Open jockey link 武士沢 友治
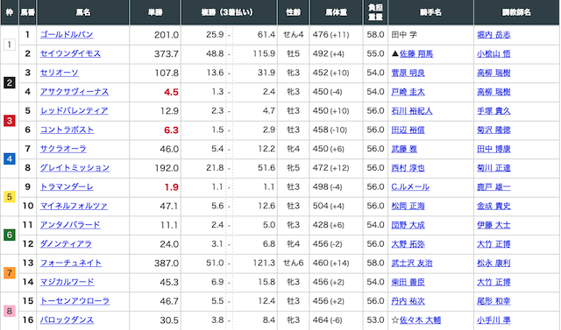The image size is (561, 330). click(412, 263)
